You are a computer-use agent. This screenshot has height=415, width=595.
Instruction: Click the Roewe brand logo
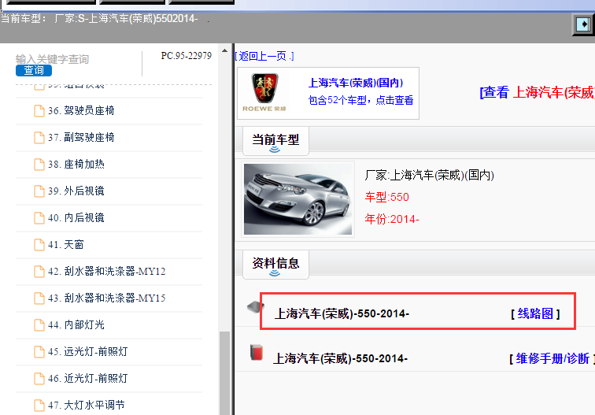(264, 92)
